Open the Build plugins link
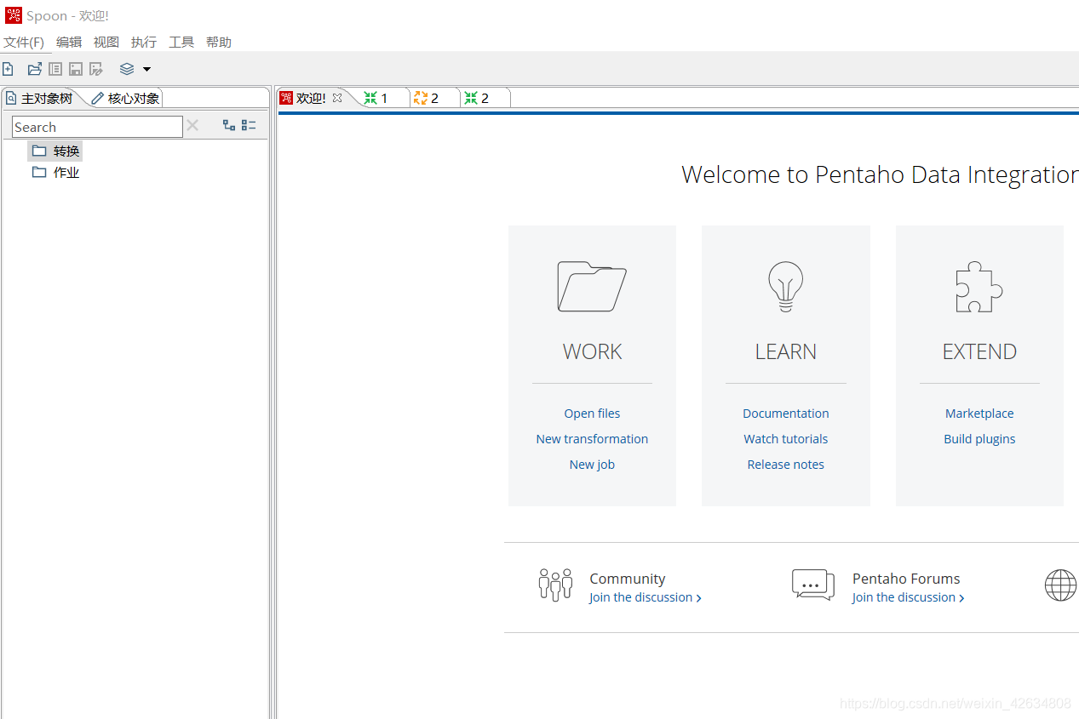 pyautogui.click(x=979, y=439)
